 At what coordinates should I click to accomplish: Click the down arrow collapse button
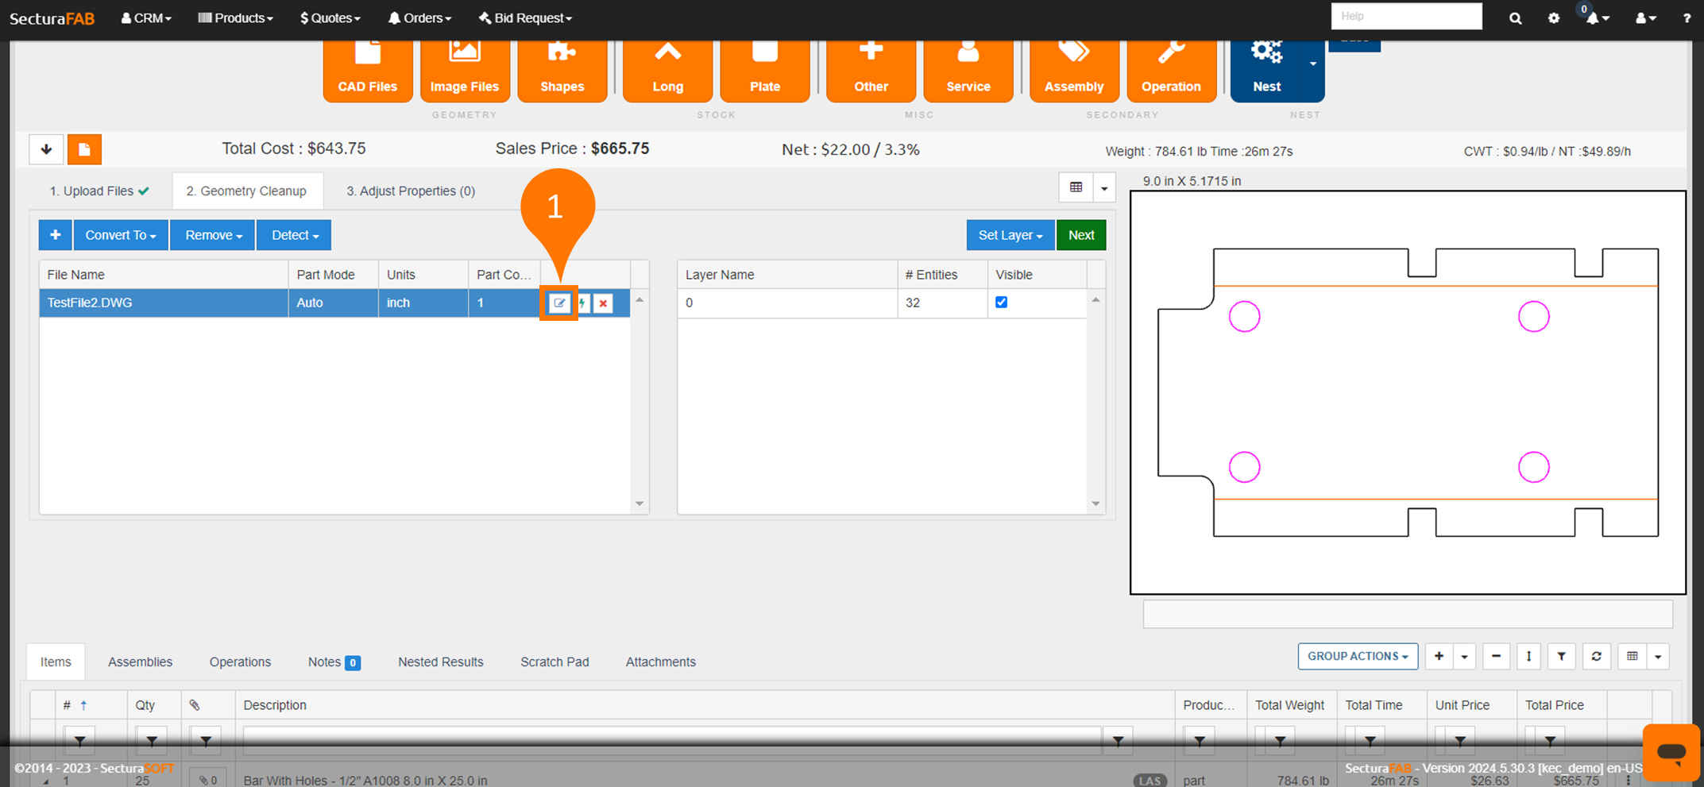pyautogui.click(x=46, y=149)
